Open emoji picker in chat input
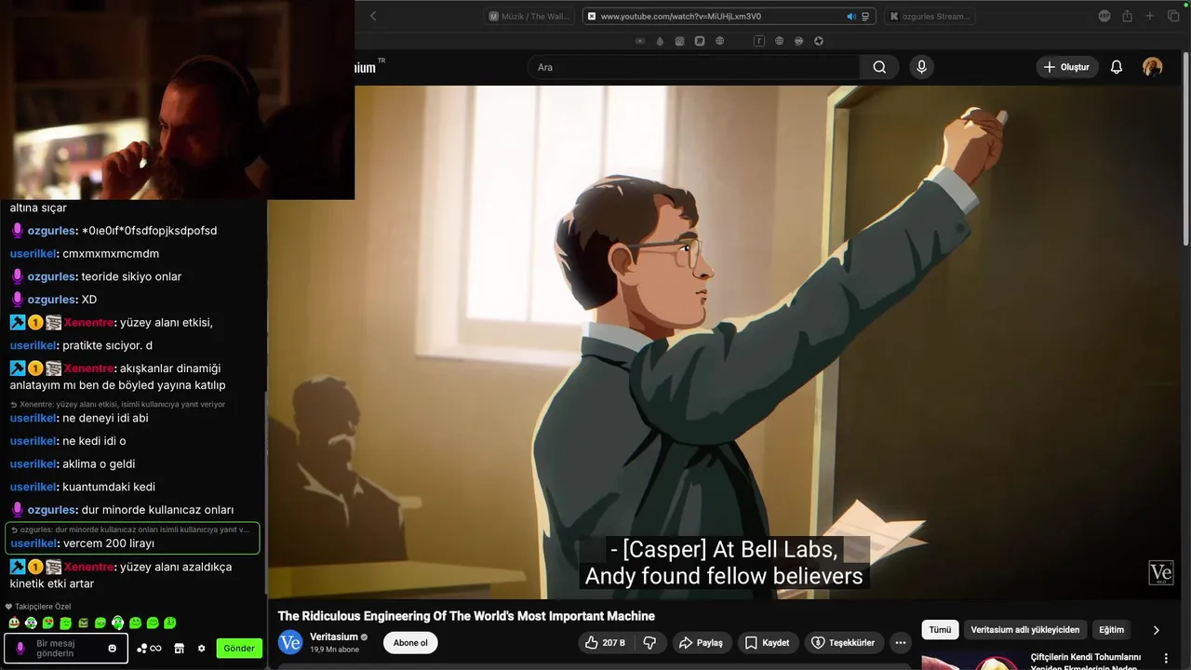The height and width of the screenshot is (670, 1191). (113, 648)
